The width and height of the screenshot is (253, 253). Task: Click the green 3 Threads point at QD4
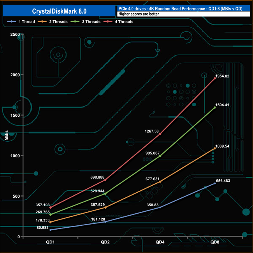point(160,156)
